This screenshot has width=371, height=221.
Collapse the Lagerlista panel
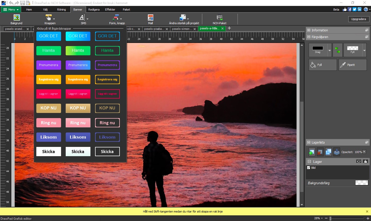tap(309, 142)
